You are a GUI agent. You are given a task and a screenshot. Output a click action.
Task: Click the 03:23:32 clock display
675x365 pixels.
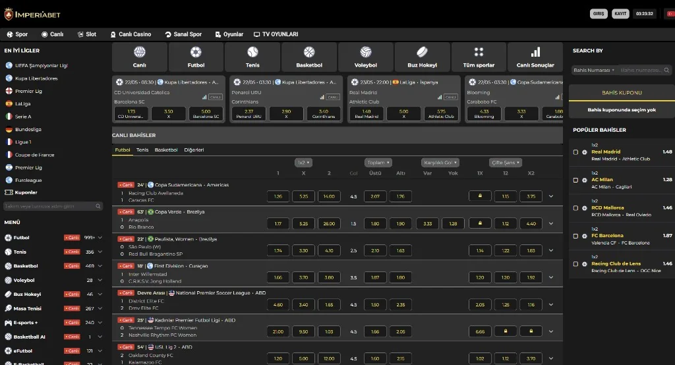pos(645,14)
